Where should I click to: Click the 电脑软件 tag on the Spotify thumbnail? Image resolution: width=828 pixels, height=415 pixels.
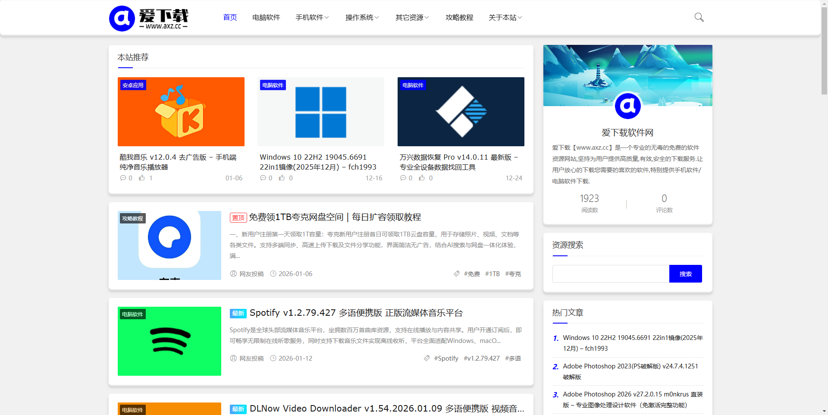coord(132,314)
